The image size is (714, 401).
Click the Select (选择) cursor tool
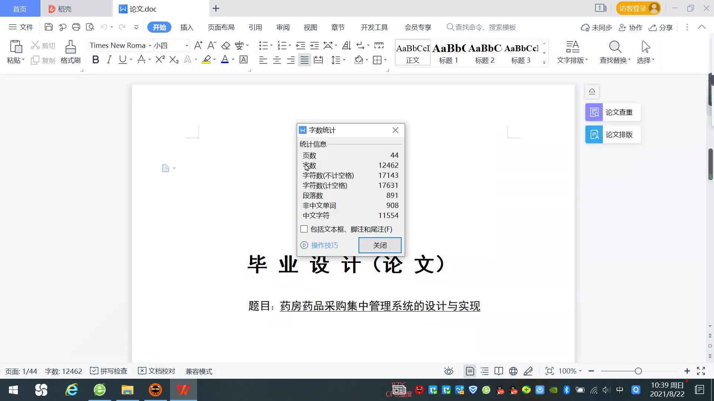point(646,52)
